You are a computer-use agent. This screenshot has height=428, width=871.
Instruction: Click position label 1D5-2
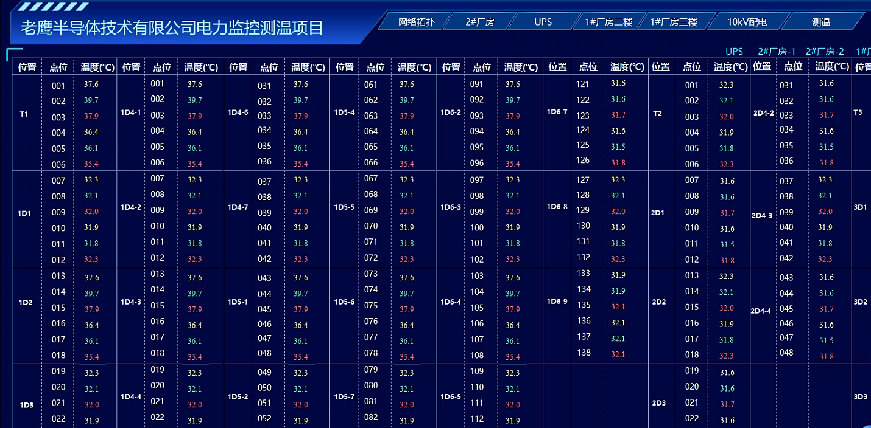pyautogui.click(x=238, y=396)
